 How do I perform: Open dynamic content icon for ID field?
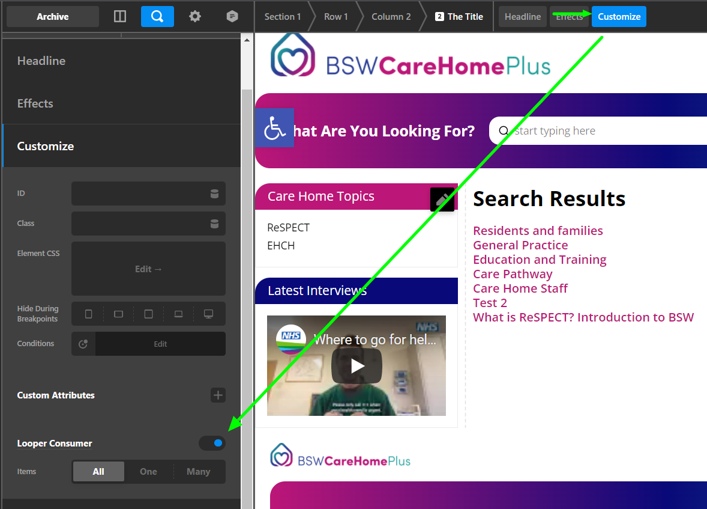[x=215, y=194]
